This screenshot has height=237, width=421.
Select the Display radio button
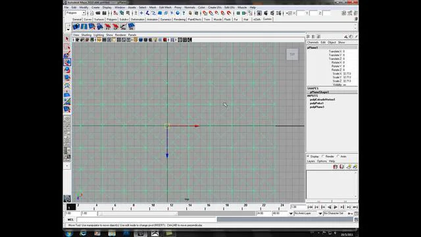[309, 156]
